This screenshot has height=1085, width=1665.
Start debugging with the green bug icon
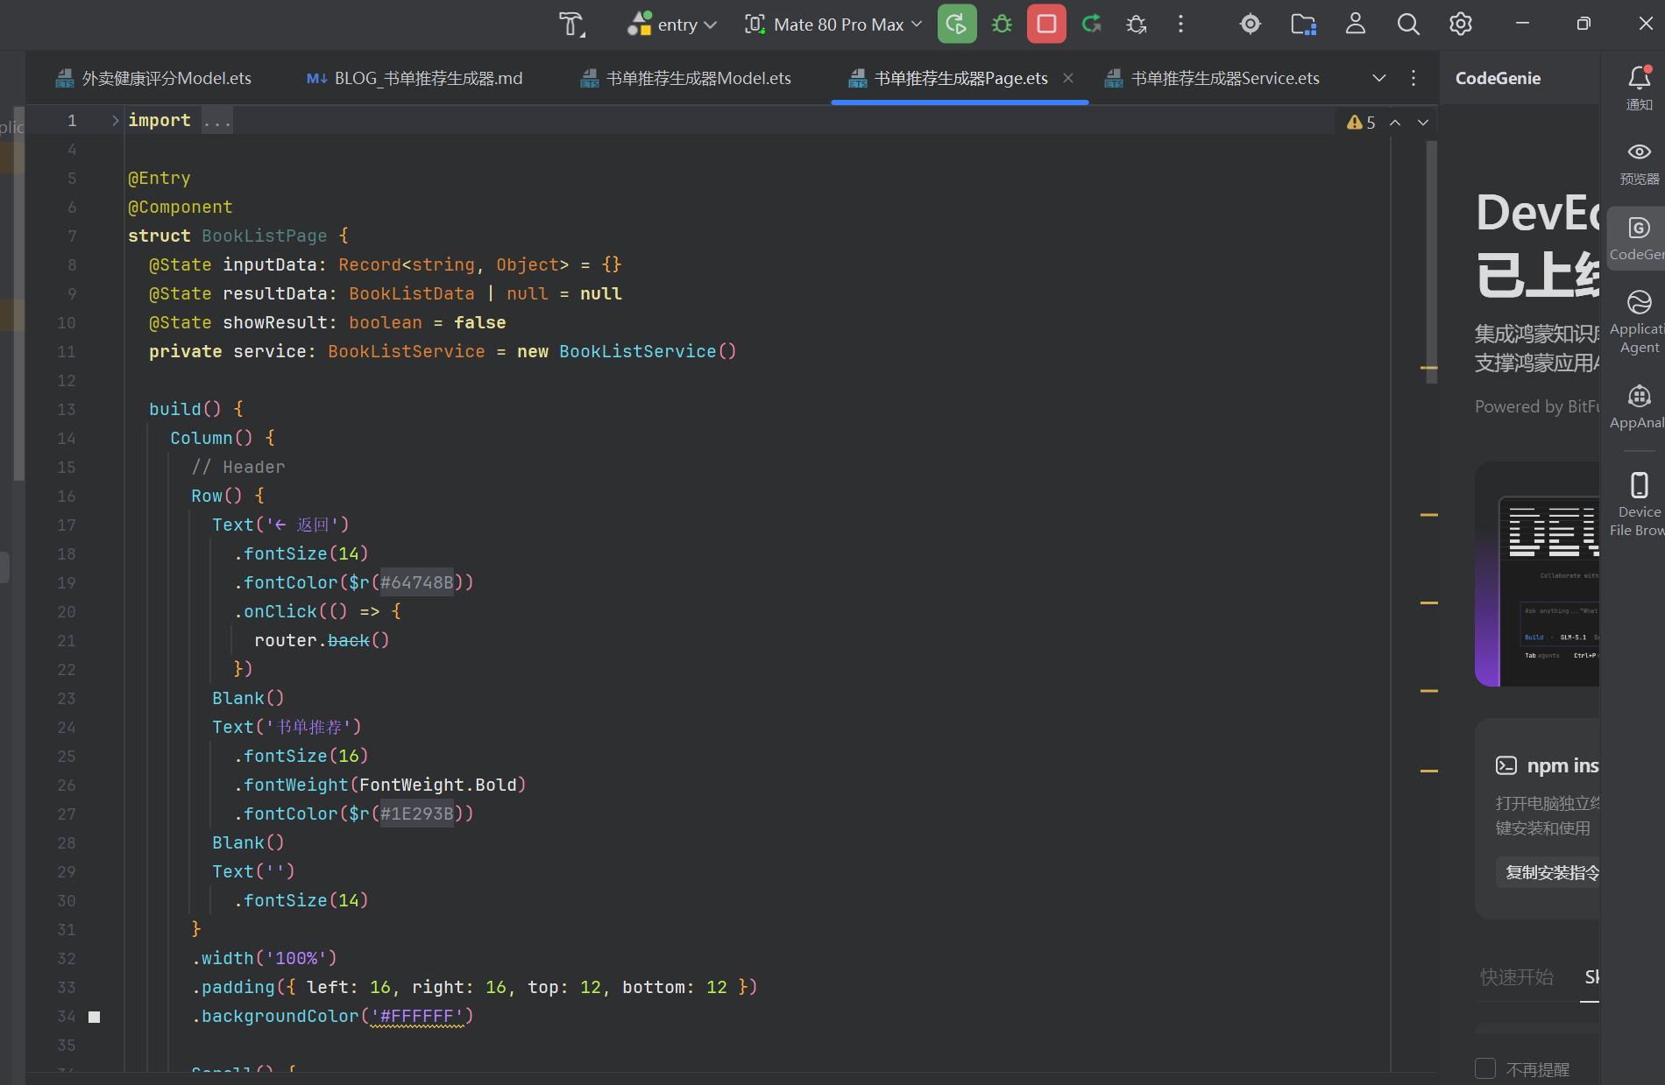[x=1002, y=25]
